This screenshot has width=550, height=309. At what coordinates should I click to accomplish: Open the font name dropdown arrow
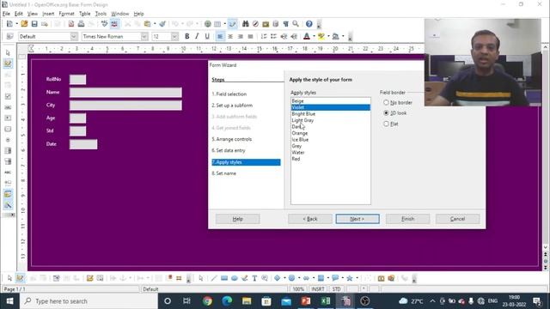[144, 36]
